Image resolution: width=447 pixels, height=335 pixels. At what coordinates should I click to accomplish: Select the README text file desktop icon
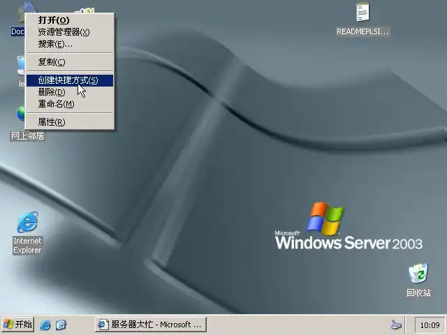pos(362,12)
